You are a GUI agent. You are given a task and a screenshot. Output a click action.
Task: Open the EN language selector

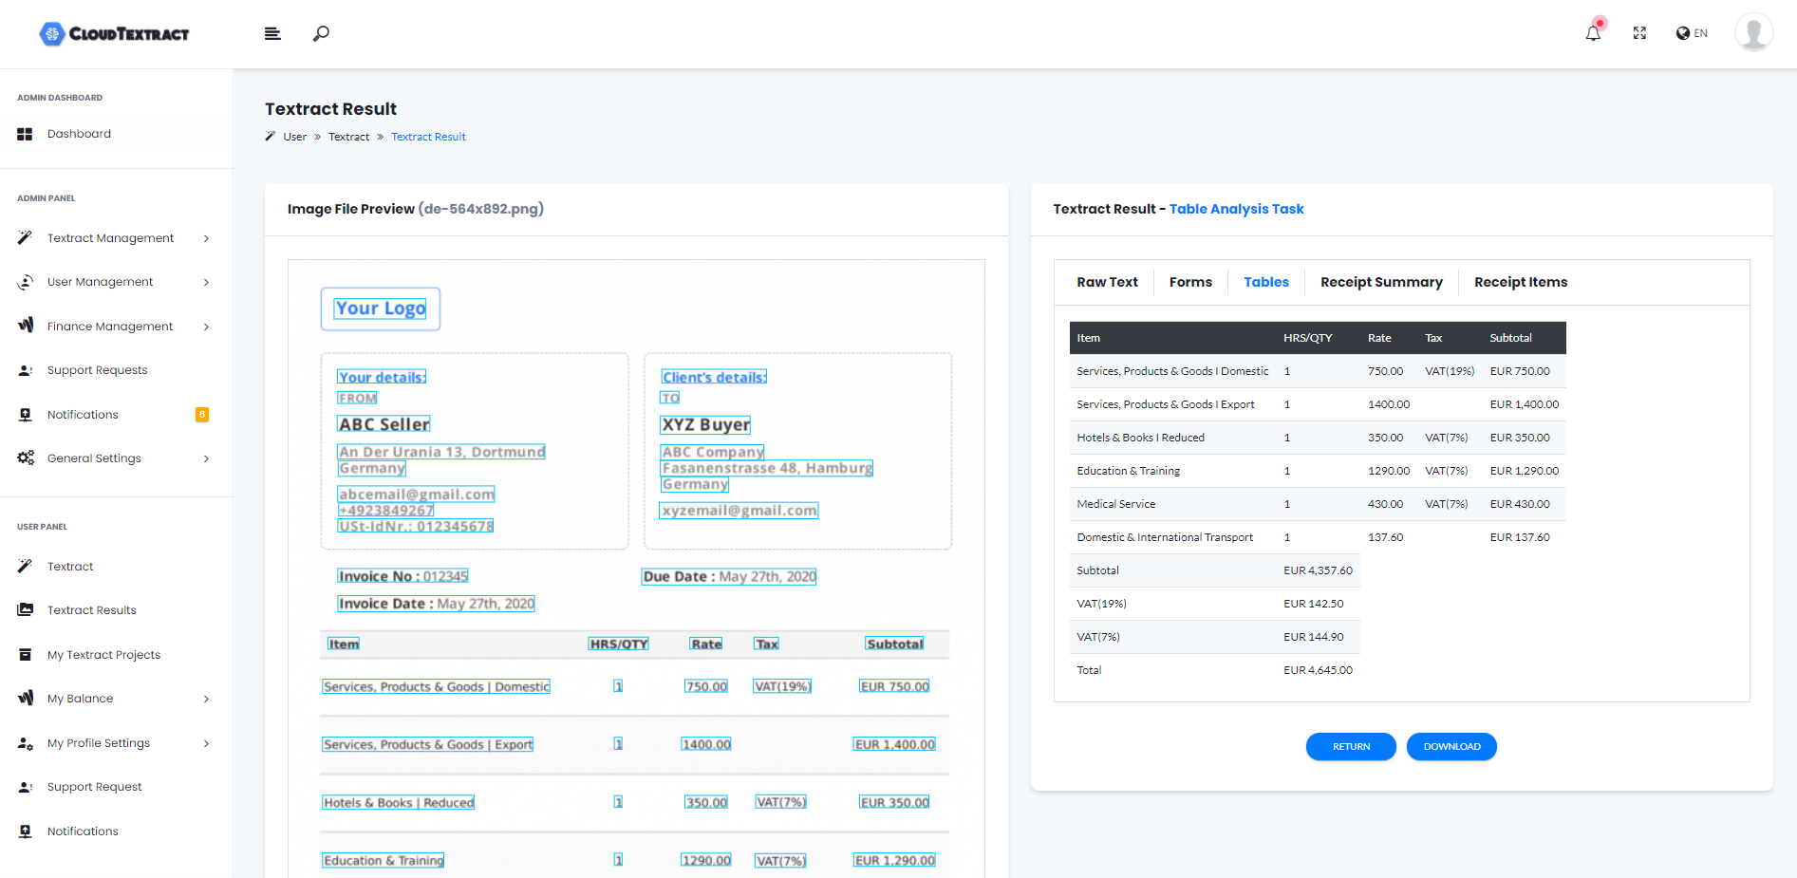(x=1692, y=33)
